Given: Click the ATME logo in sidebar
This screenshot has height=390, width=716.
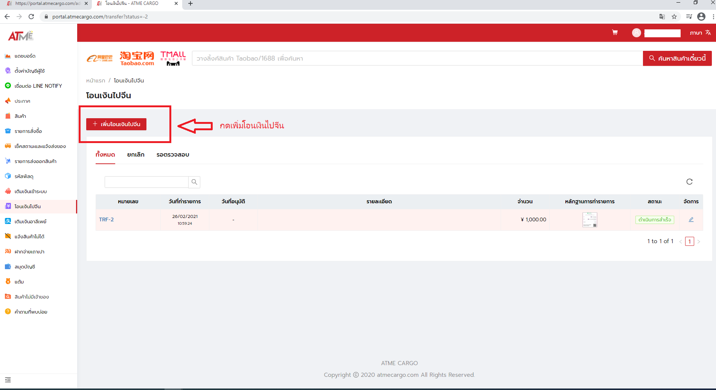Looking at the screenshot, I should coord(21,36).
